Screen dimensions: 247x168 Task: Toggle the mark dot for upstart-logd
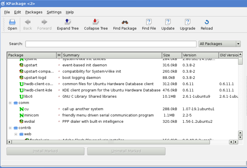tap(59, 78)
